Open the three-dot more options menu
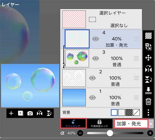 pos(148,112)
